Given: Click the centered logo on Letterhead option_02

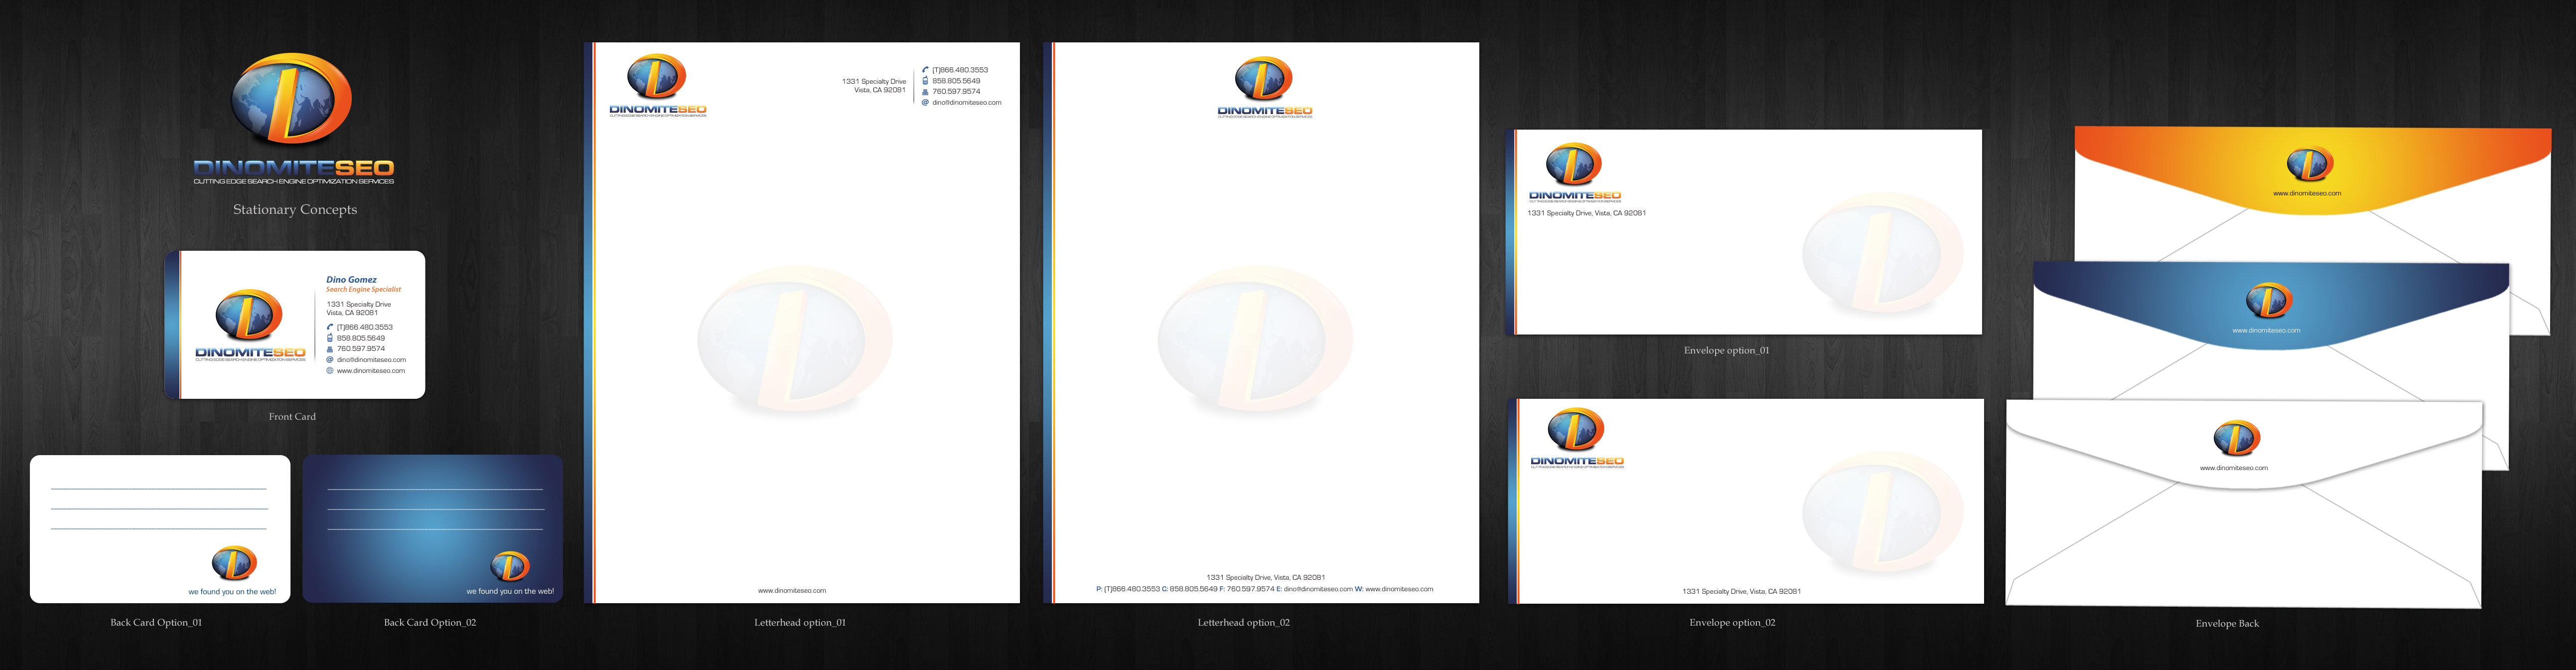Looking at the screenshot, I should [1263, 79].
